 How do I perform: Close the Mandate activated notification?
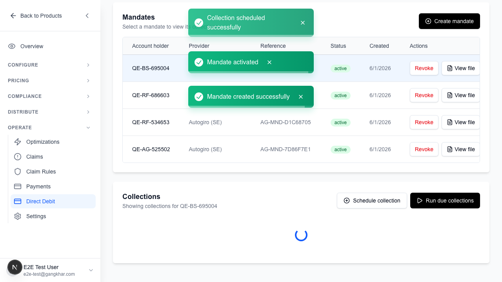269,62
